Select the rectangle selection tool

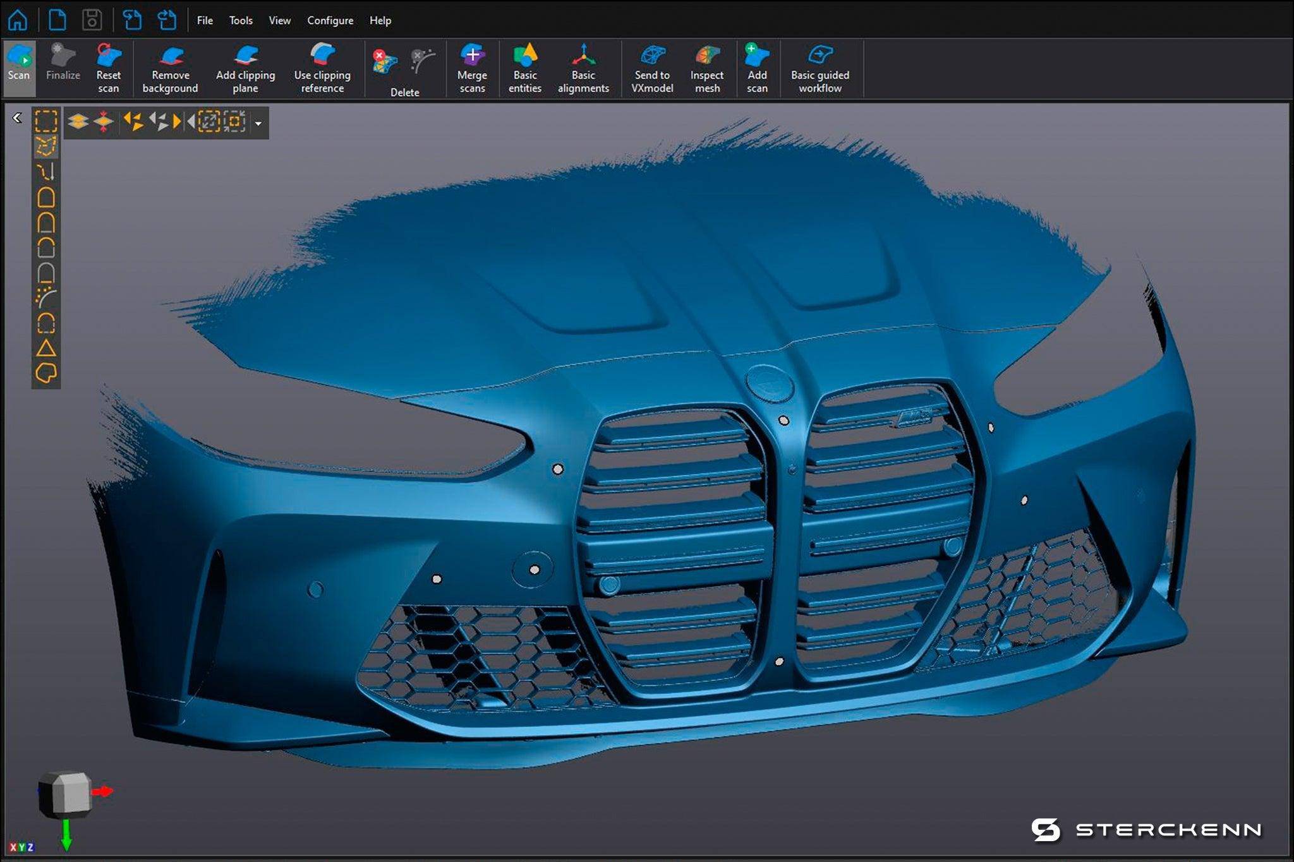tap(46, 121)
